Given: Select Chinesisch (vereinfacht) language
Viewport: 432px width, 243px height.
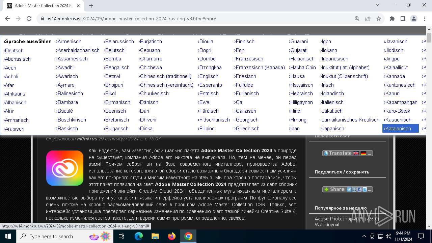Looking at the screenshot, I should point(166,85).
